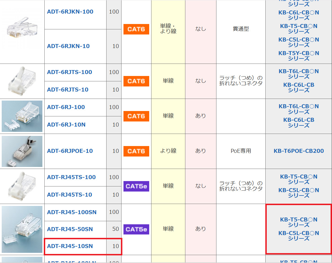Open KB-C5L-CB○N series in the ADT-RJ45-SN row
Viewport: 332px width, 263px height.
coord(299,236)
